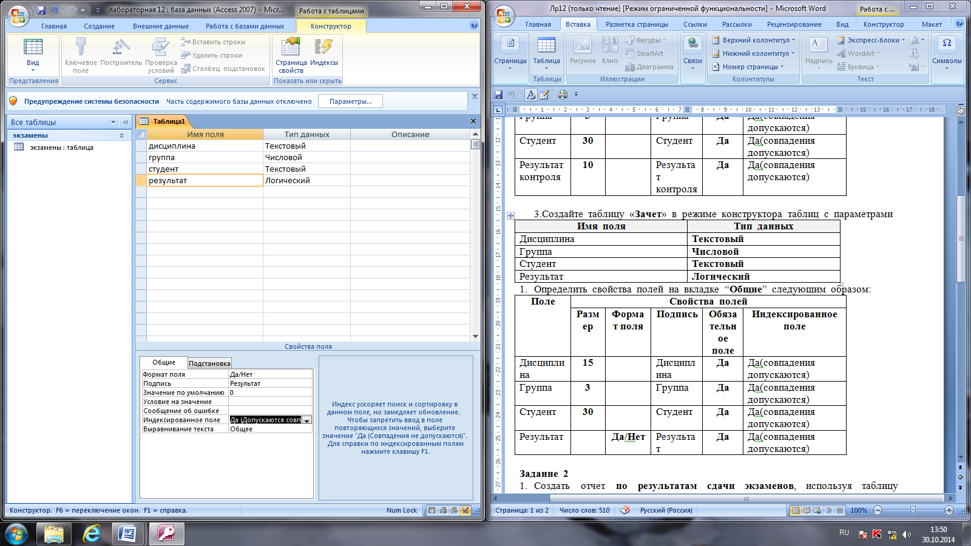Open the Индексированное поле dropdown arrow
The height and width of the screenshot is (546, 971).
point(306,420)
